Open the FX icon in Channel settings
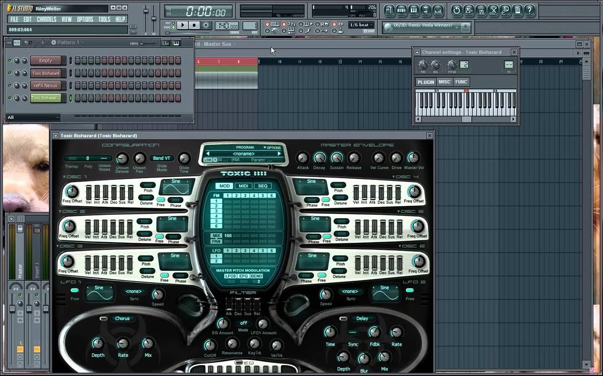The width and height of the screenshot is (603, 376). coord(509,65)
